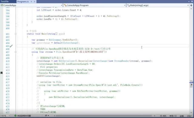Click the '// fill properies' comment on line 412

click(47, 67)
